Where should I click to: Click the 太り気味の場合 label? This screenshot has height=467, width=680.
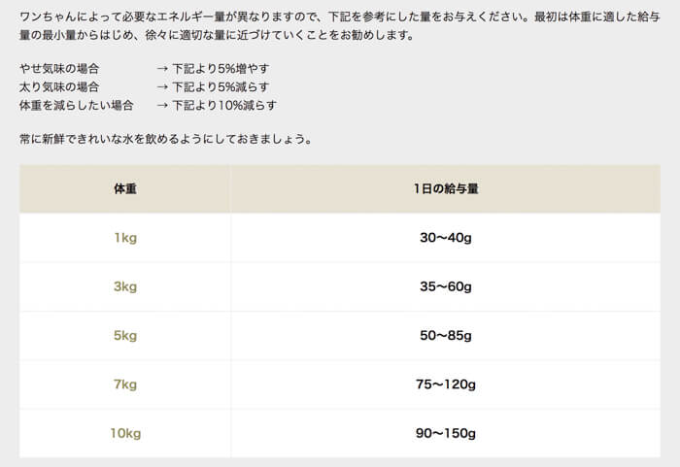(59, 86)
